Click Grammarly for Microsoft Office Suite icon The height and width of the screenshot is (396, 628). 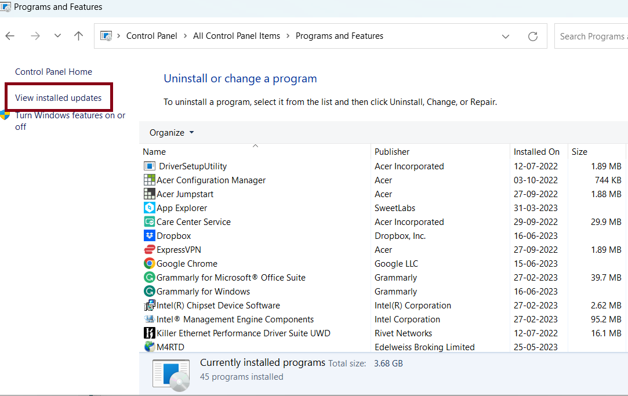tap(150, 278)
